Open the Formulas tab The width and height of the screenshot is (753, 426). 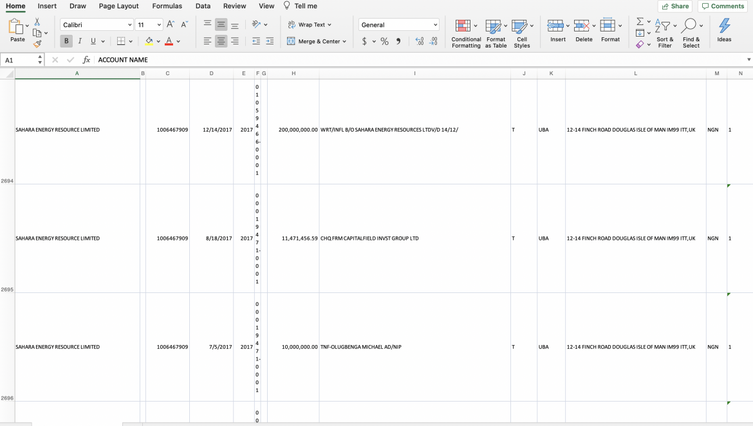coord(167,6)
